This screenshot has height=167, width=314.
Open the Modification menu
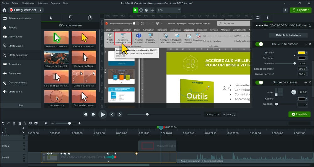click(28, 3)
